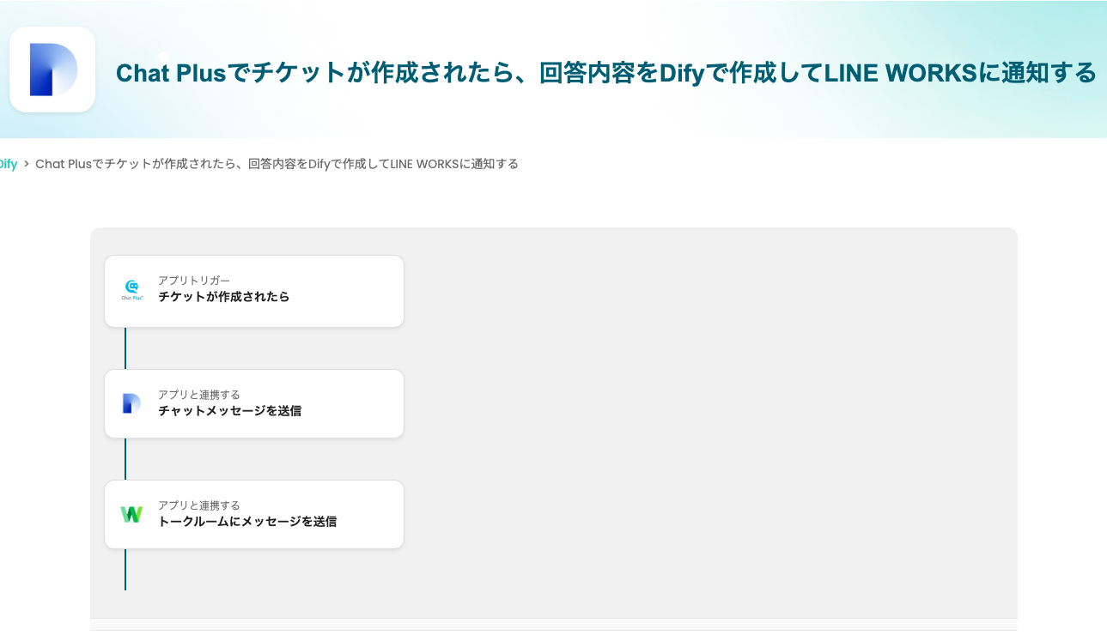Screen dimensions: 1107x641
Task: Open the Dify breadcrumb link
Action: 8,164
